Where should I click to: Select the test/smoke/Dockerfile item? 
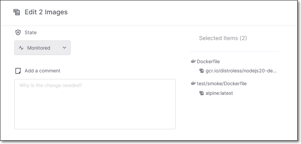coord(222,84)
